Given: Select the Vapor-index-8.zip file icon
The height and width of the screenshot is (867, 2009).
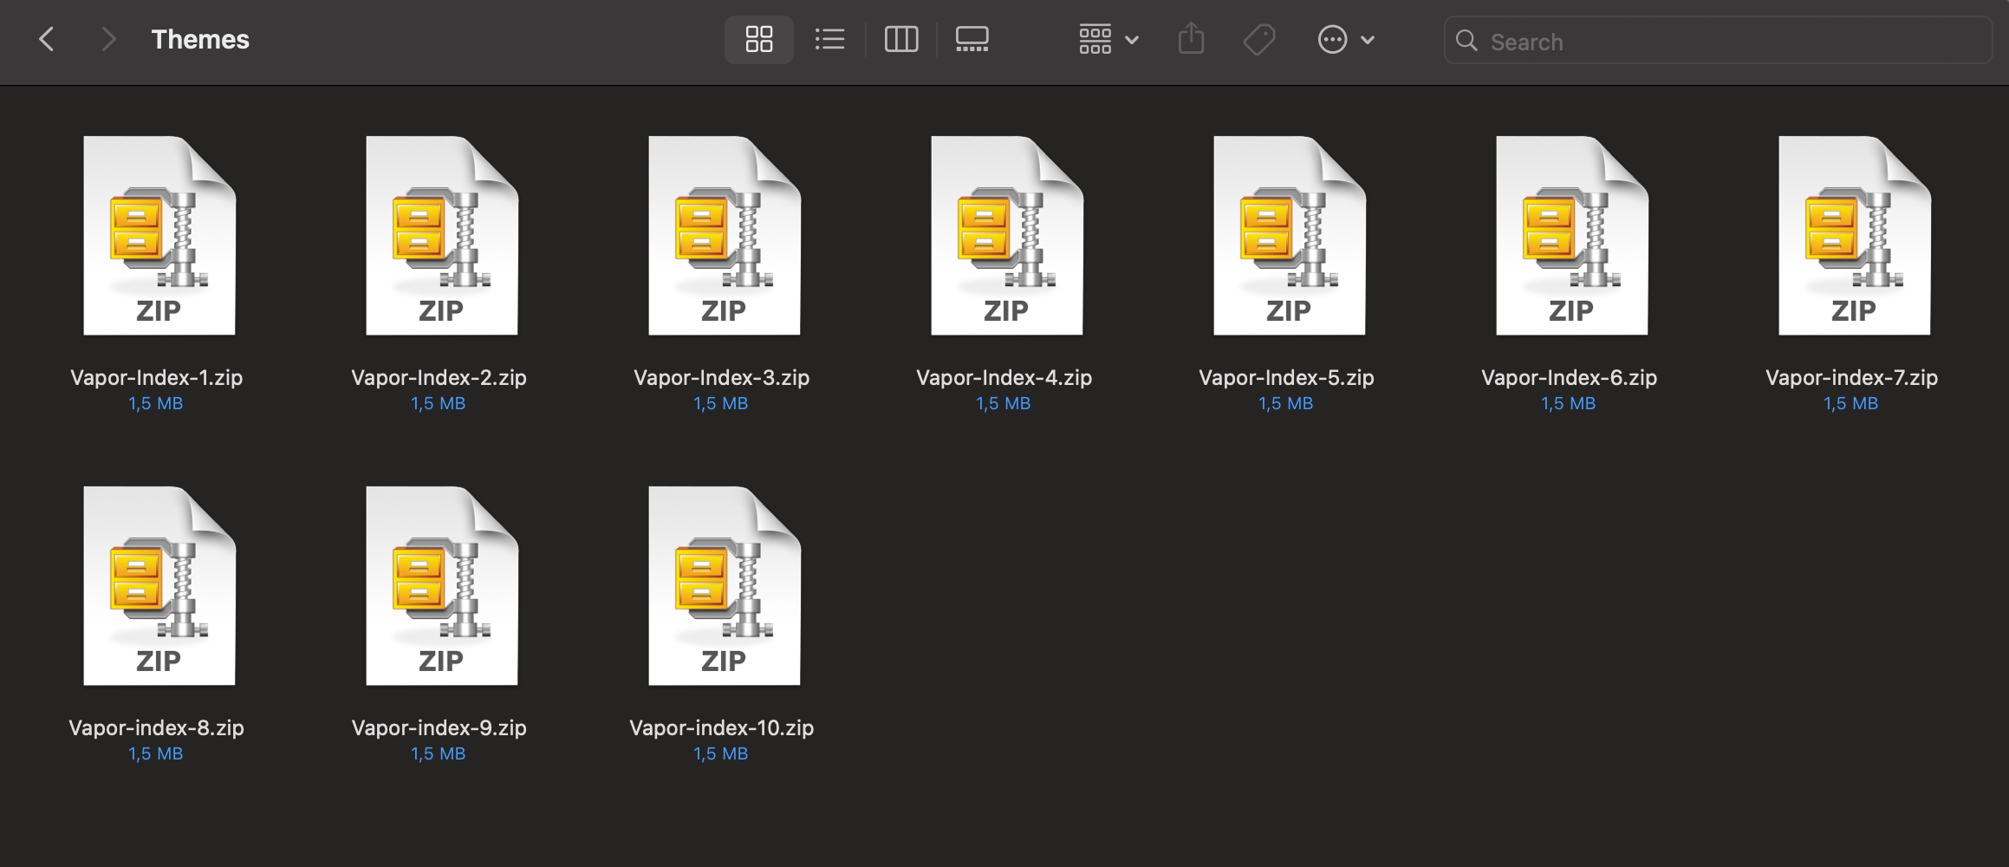Looking at the screenshot, I should point(159,586).
